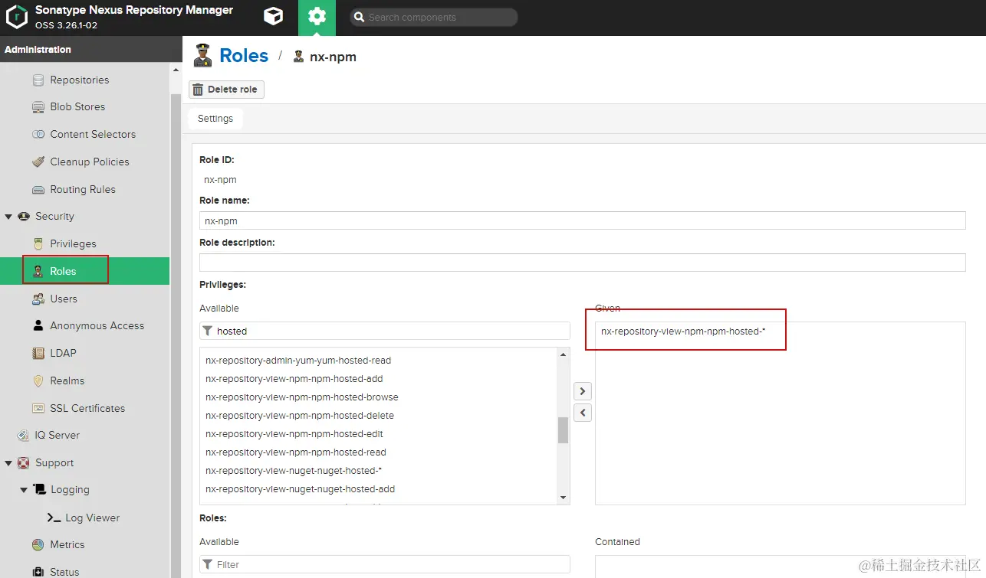Open Blob Stores in the sidebar
986x578 pixels.
pyautogui.click(x=77, y=107)
